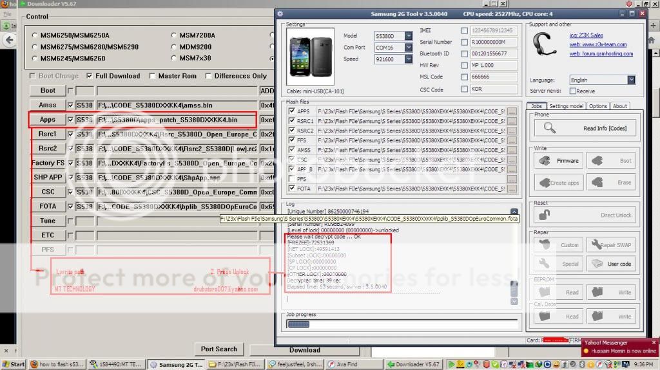This screenshot has height=370, width=660.
Task: Toggle the server news Receive checkbox
Action: (572, 91)
